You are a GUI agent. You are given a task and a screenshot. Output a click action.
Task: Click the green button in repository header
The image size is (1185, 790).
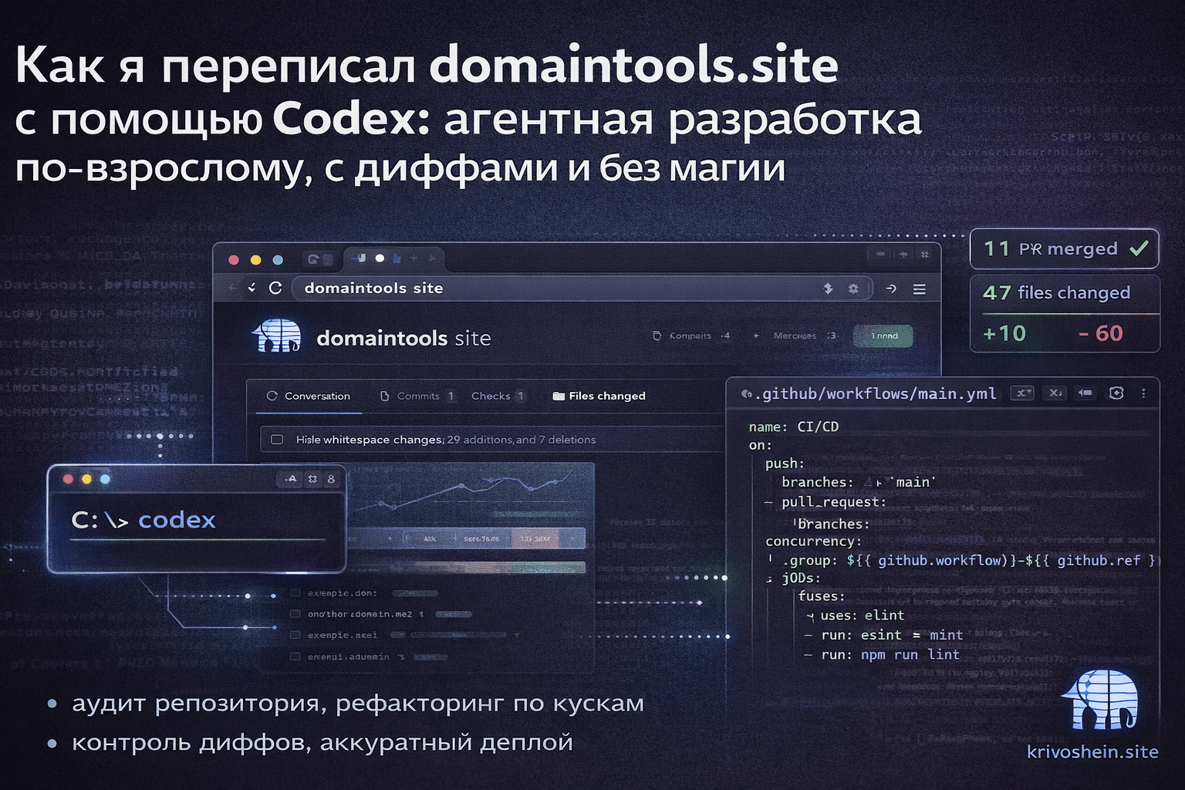point(883,336)
